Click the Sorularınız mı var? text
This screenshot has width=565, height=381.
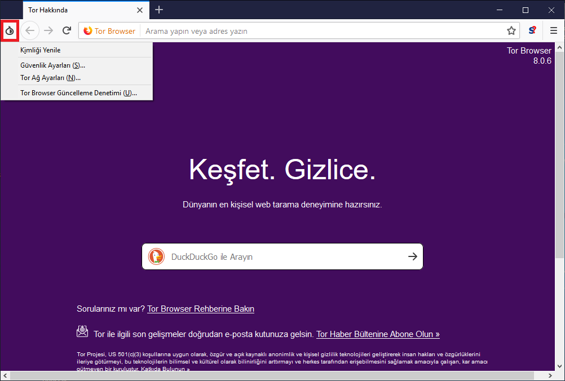111,309
